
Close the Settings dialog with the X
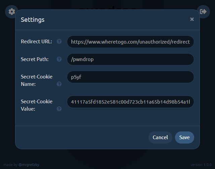[192, 19]
